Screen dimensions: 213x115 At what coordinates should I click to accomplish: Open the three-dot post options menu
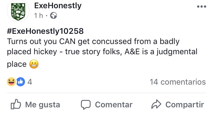202,7
